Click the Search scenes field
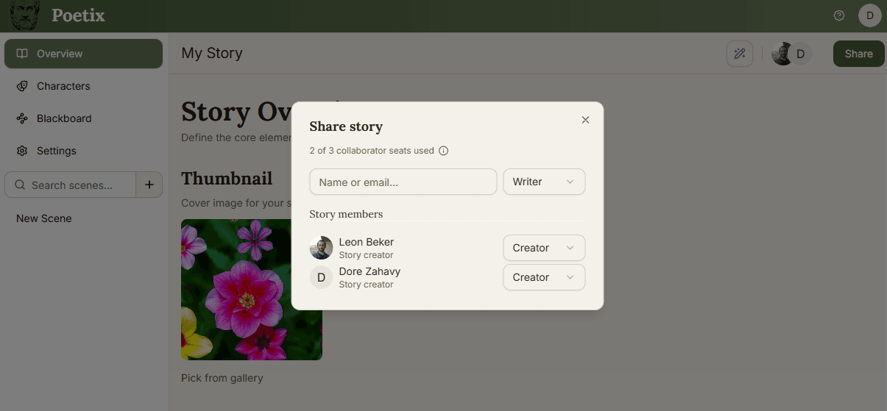Viewport: 887px width, 411px height. [71, 185]
